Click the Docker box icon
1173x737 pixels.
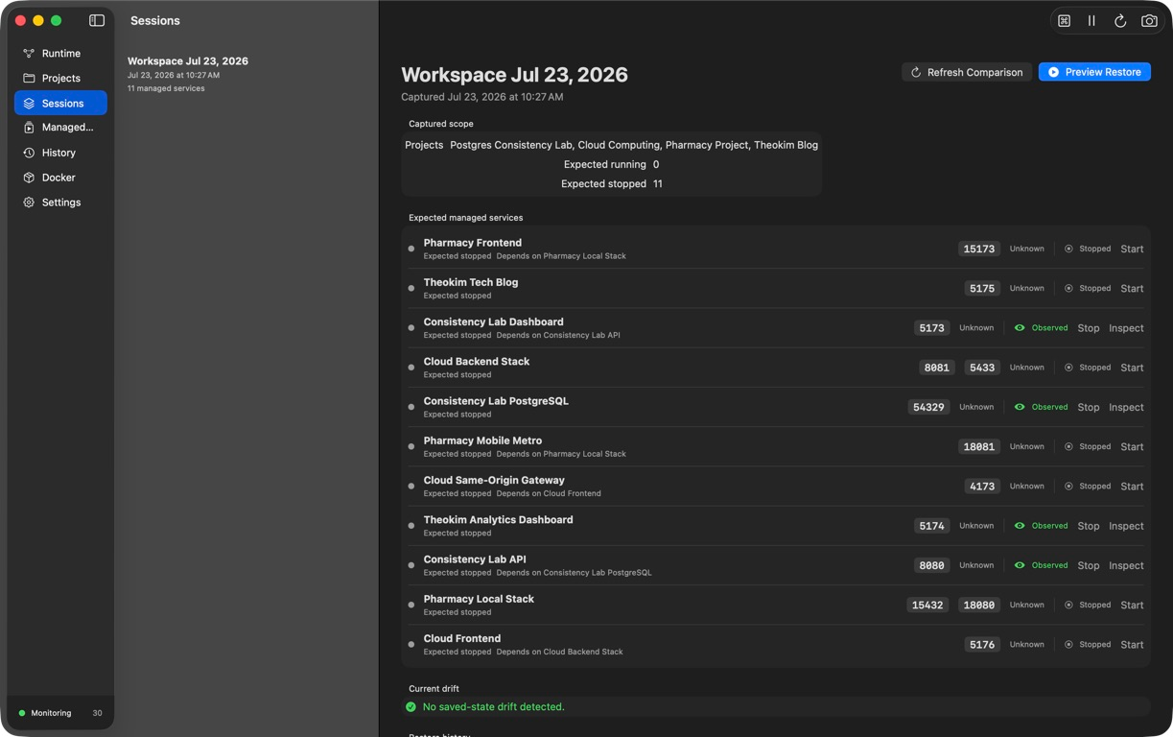[x=29, y=178]
